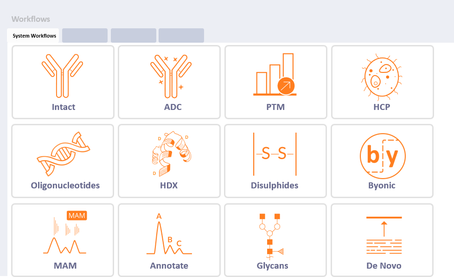
Task: Open the De Novo sequencing icon
Action: point(384,236)
